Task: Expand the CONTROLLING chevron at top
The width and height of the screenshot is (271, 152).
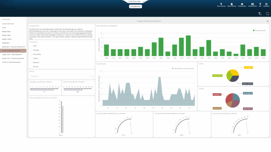Action: click(x=144, y=1)
